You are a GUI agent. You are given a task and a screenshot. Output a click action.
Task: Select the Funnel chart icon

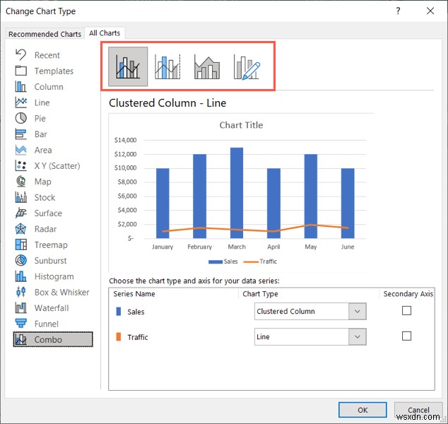[21, 324]
